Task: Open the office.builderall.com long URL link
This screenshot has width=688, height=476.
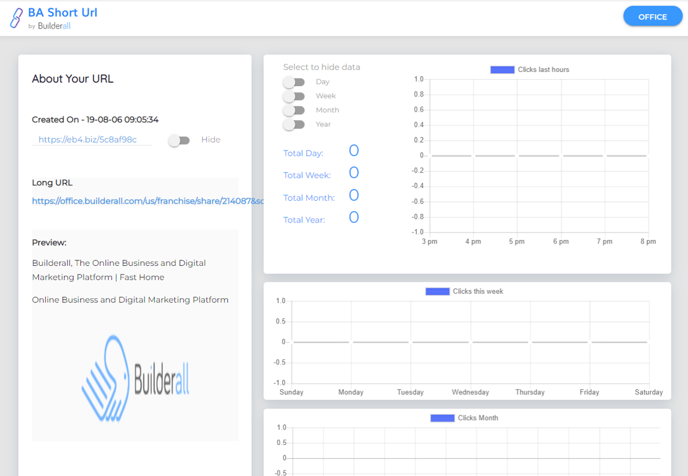Action: pyautogui.click(x=148, y=201)
